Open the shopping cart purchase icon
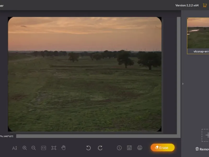The image size is (209, 157). pyautogui.click(x=205, y=5)
